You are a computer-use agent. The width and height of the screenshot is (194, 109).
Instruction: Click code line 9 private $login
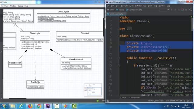click(x=139, y=43)
